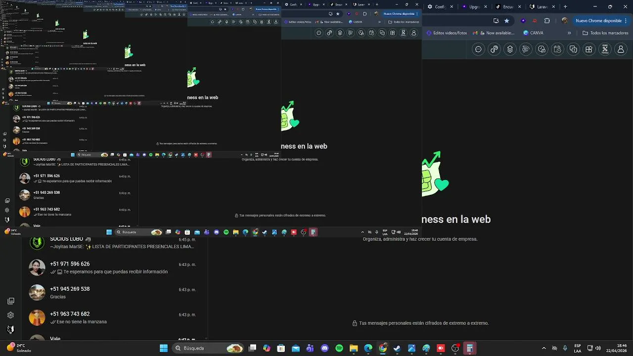Image resolution: width=633 pixels, height=356 pixels.
Task: Open the ESP LAA language switcher in the real taskbar
Action: (x=578, y=348)
